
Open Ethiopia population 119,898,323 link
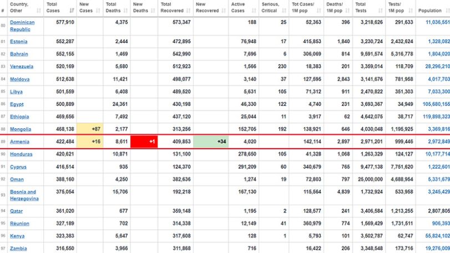436,117
